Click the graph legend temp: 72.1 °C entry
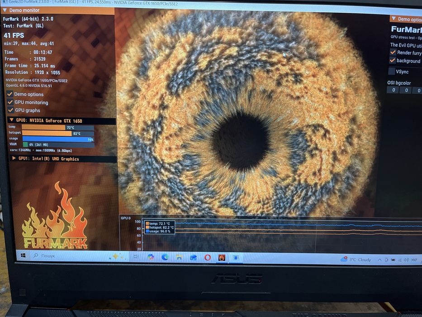This screenshot has width=422, height=317. pos(158,223)
